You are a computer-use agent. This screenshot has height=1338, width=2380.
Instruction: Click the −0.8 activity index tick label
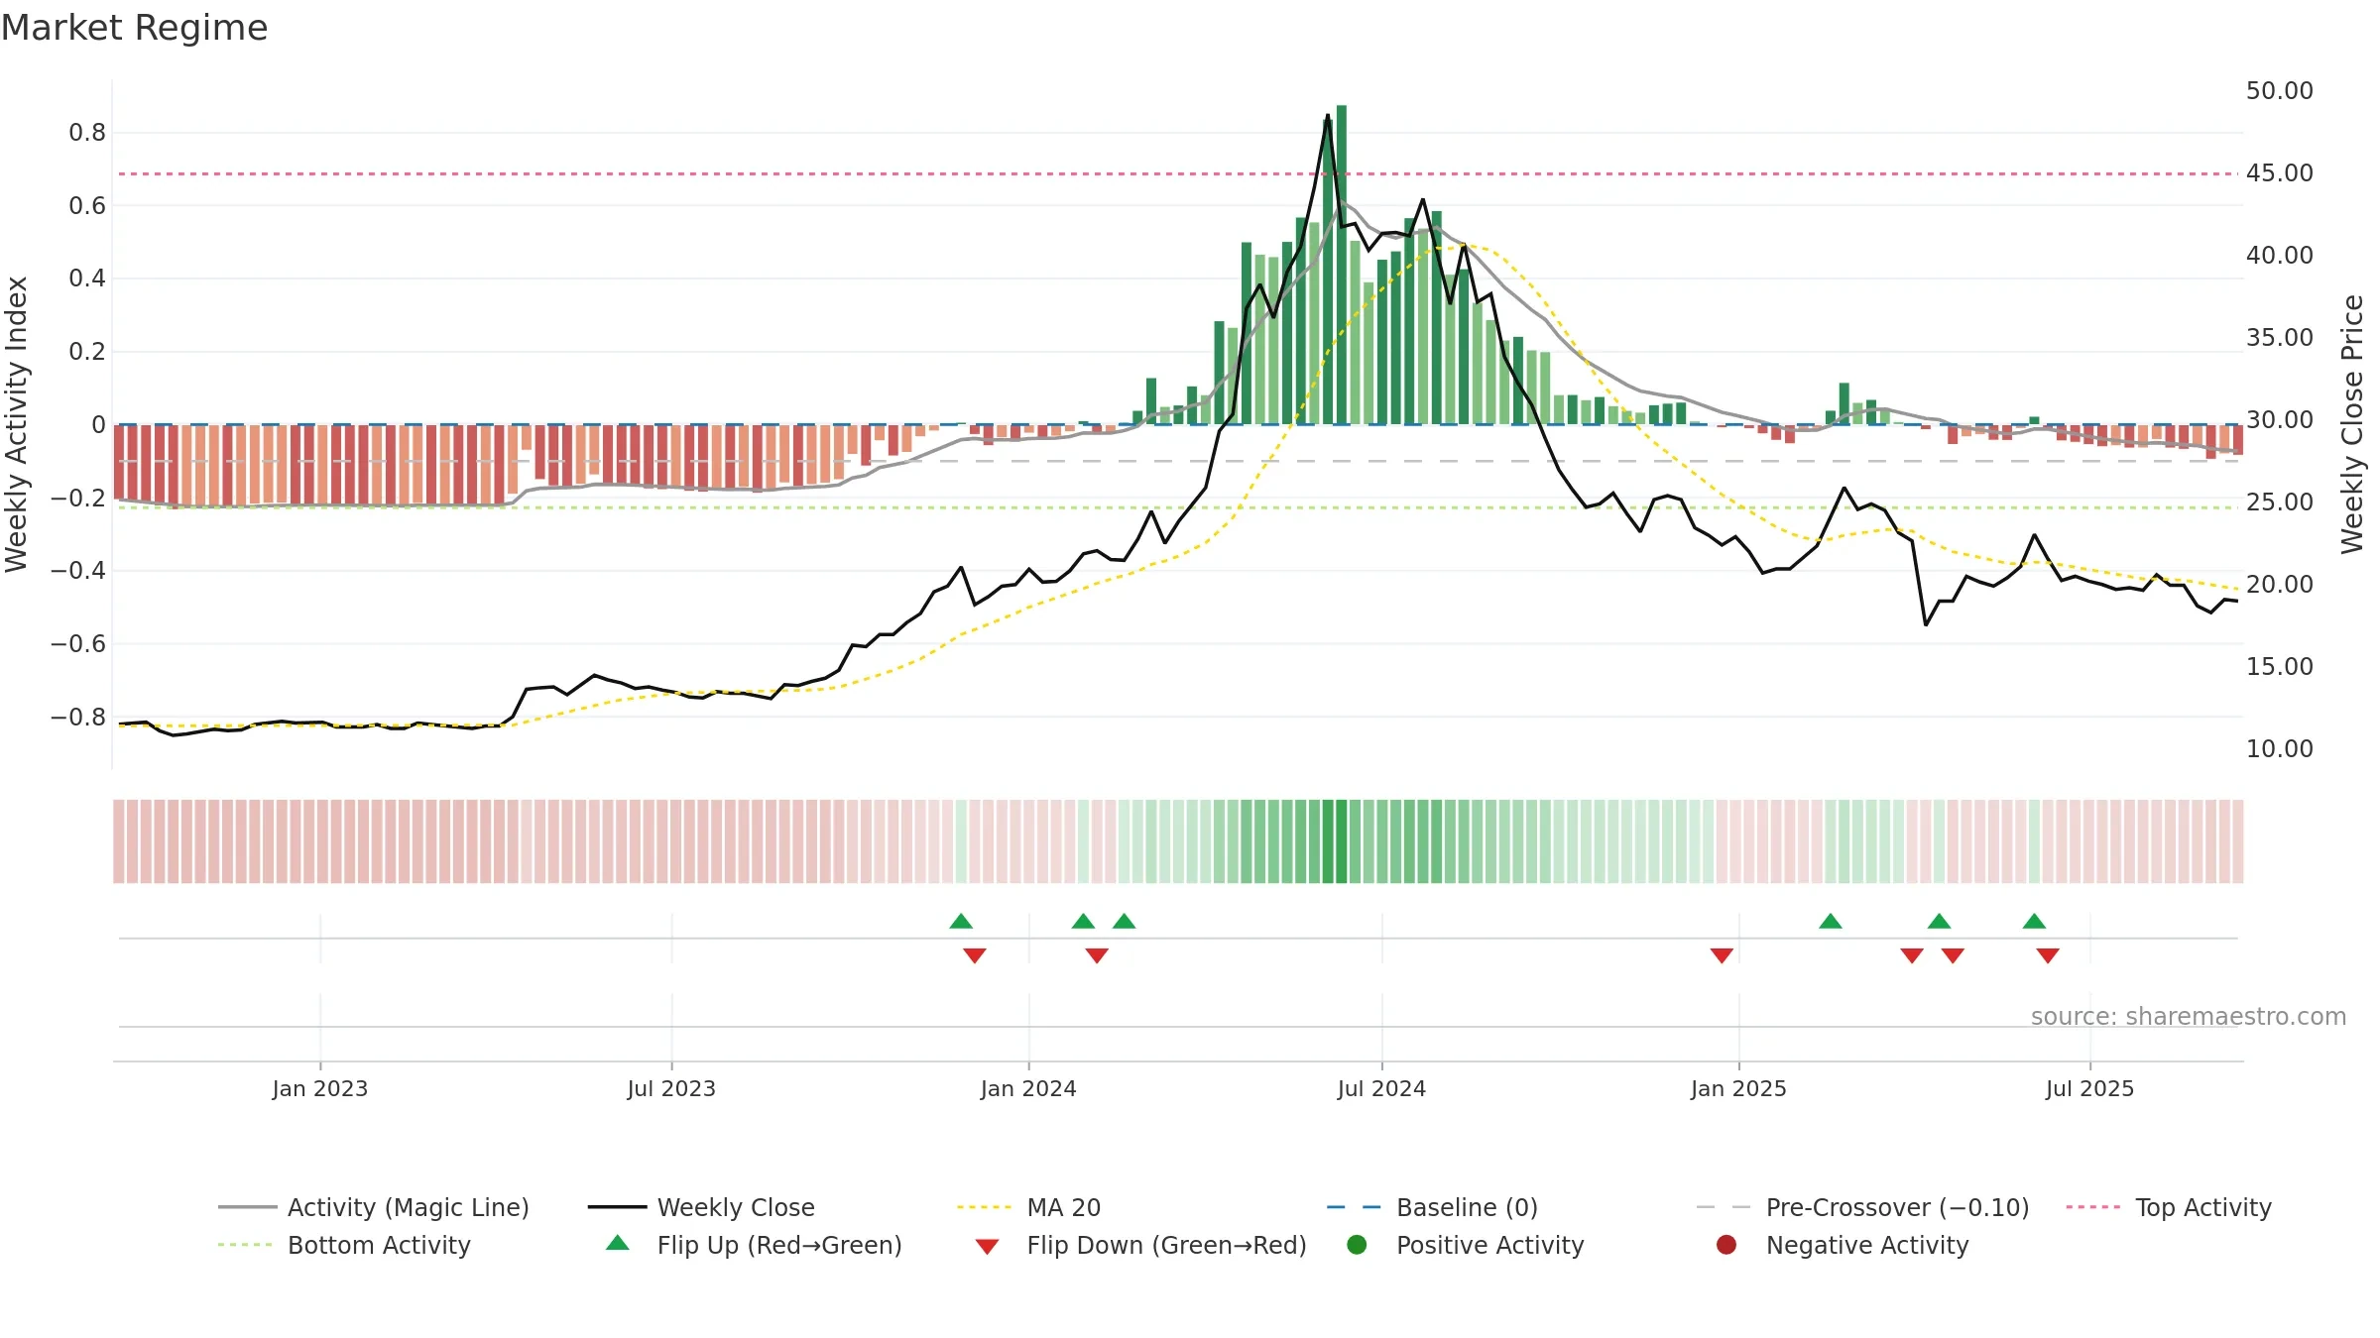coord(78,717)
